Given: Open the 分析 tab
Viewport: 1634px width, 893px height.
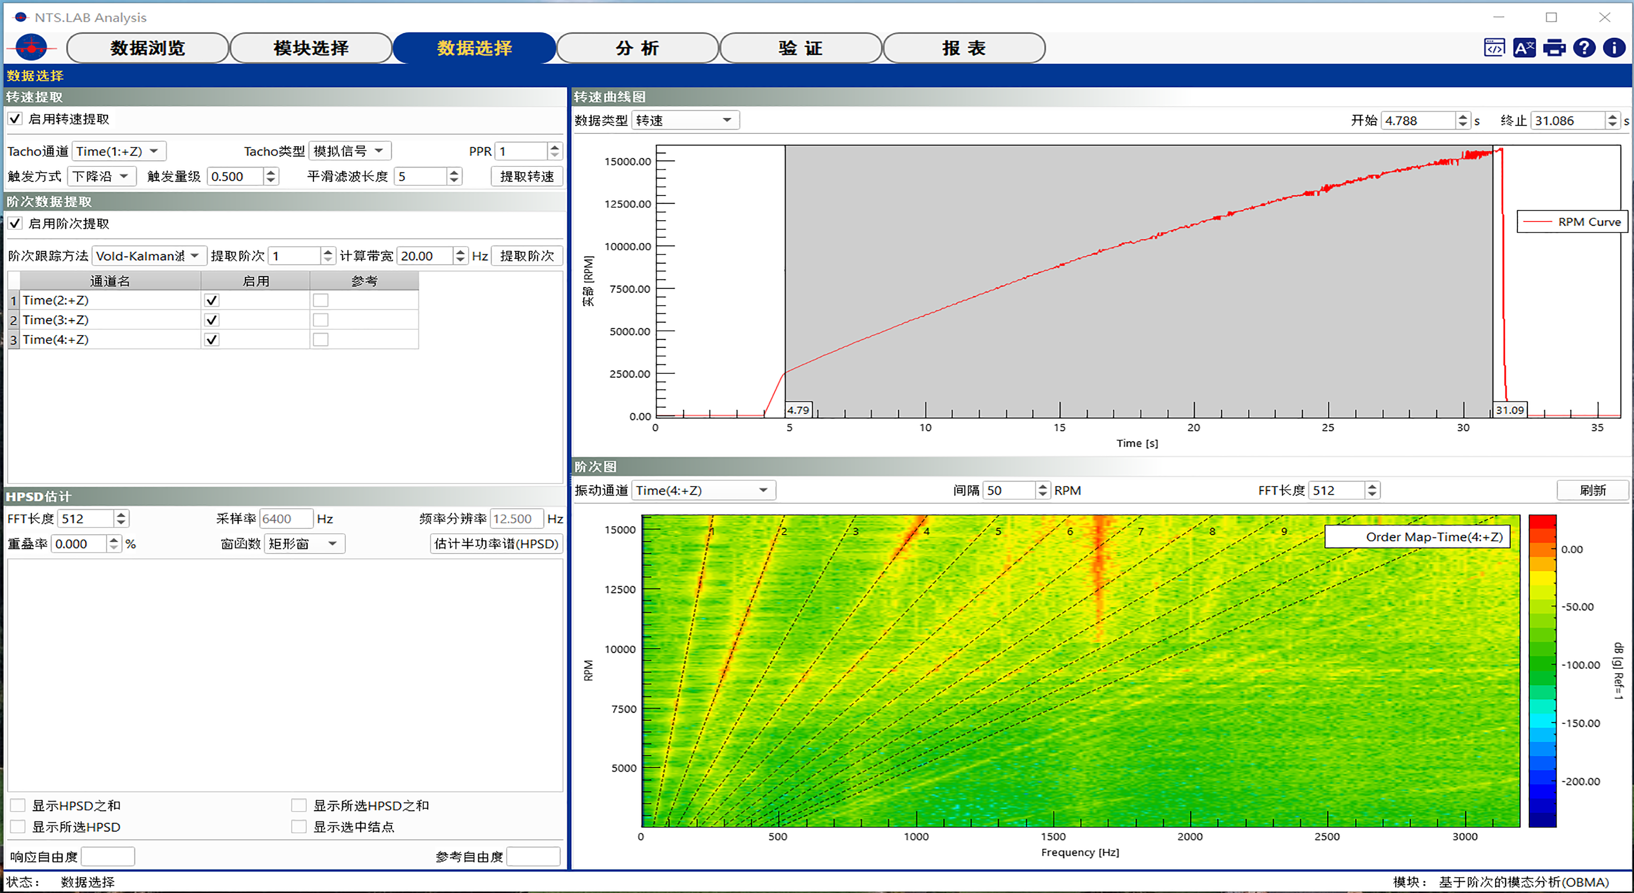Looking at the screenshot, I should point(637,48).
